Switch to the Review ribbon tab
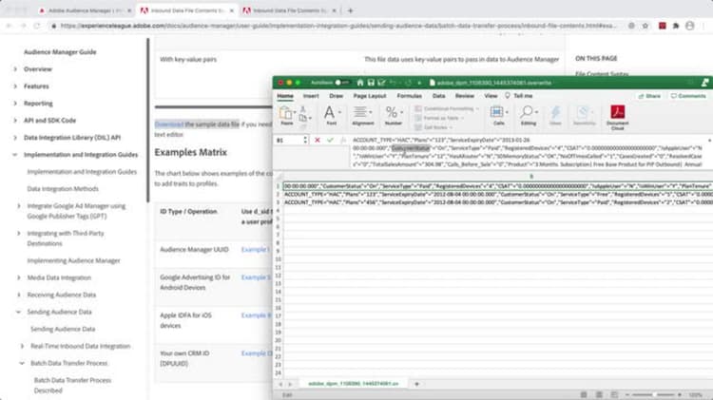713x400 pixels. (x=465, y=96)
